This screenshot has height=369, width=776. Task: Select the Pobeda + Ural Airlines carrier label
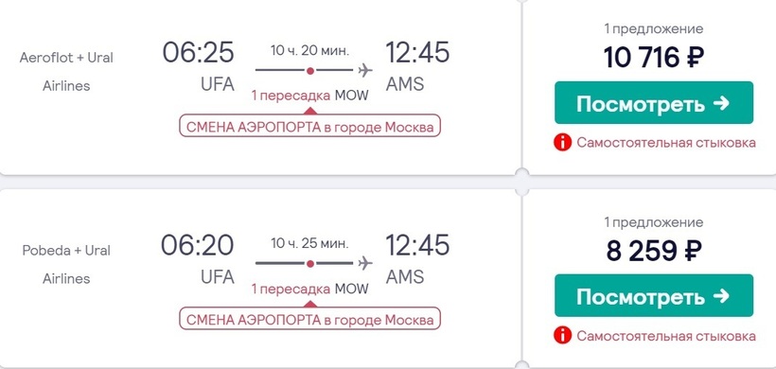click(66, 265)
